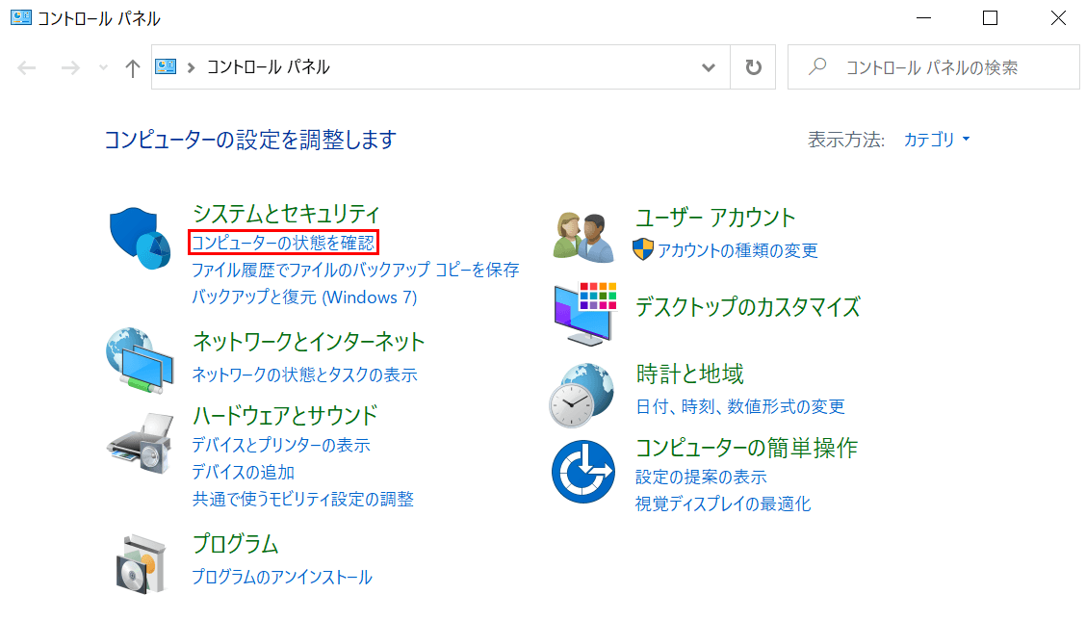
Task: Open the カテゴリ view-by dropdown
Action: (x=937, y=140)
